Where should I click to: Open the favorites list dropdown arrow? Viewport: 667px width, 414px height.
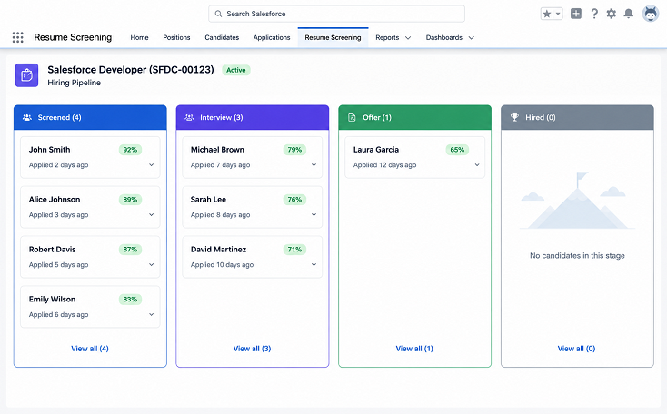click(x=558, y=14)
